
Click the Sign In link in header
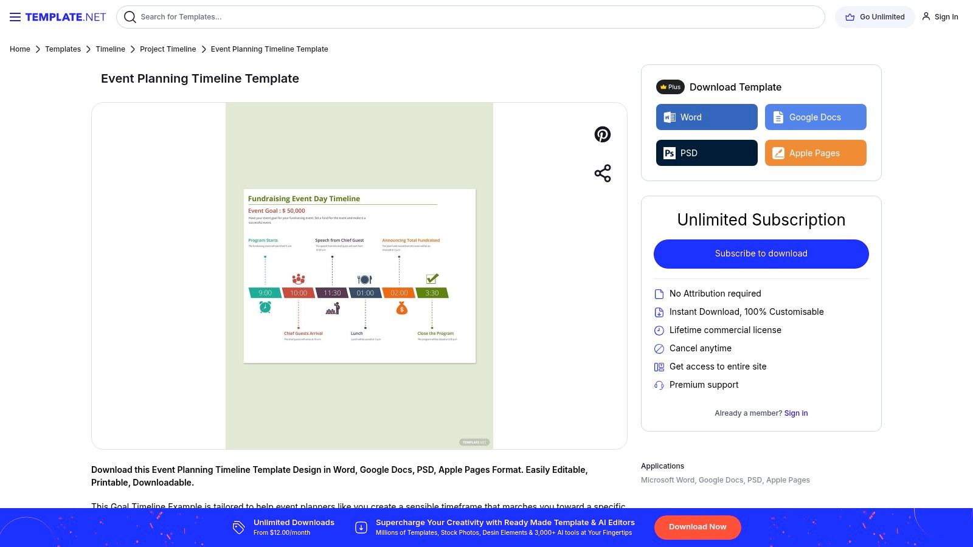(x=940, y=17)
